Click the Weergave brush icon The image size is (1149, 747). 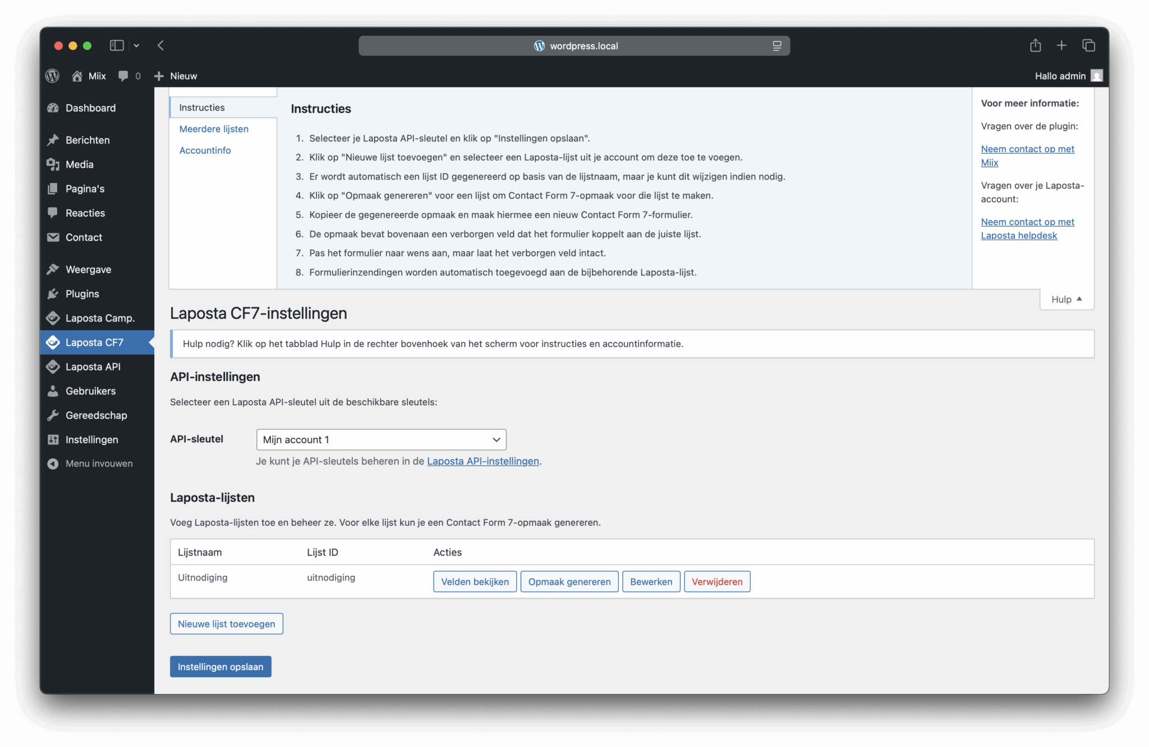(x=53, y=269)
